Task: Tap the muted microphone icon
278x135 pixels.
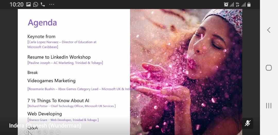Action: click(248, 123)
